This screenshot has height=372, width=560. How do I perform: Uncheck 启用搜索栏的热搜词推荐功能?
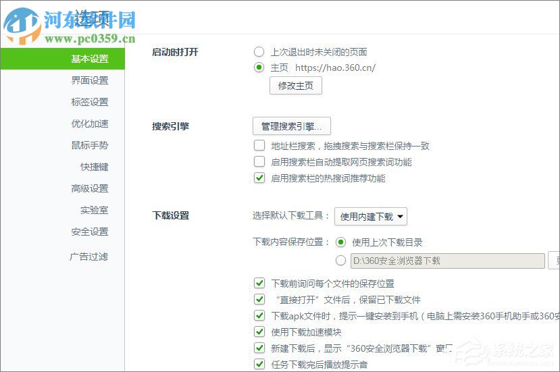click(259, 178)
